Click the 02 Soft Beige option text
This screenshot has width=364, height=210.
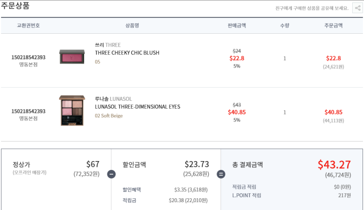pyautogui.click(x=109, y=116)
